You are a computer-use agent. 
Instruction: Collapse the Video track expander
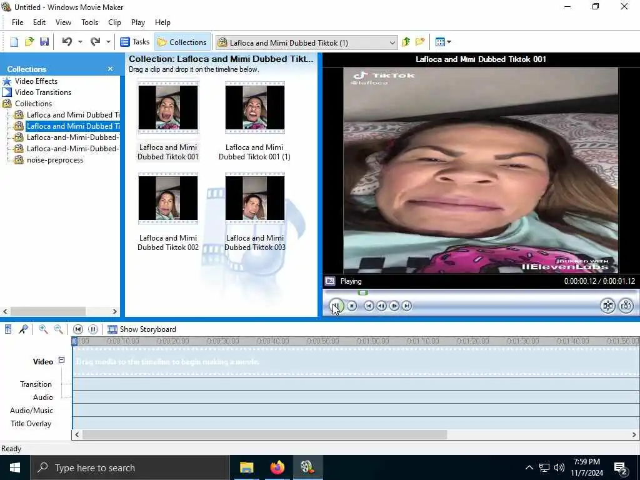tap(61, 360)
